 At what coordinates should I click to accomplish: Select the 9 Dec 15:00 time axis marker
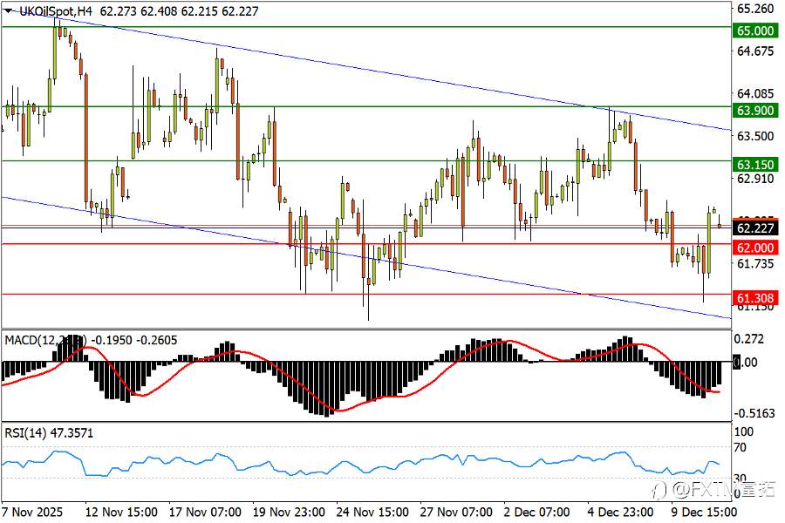point(704,513)
